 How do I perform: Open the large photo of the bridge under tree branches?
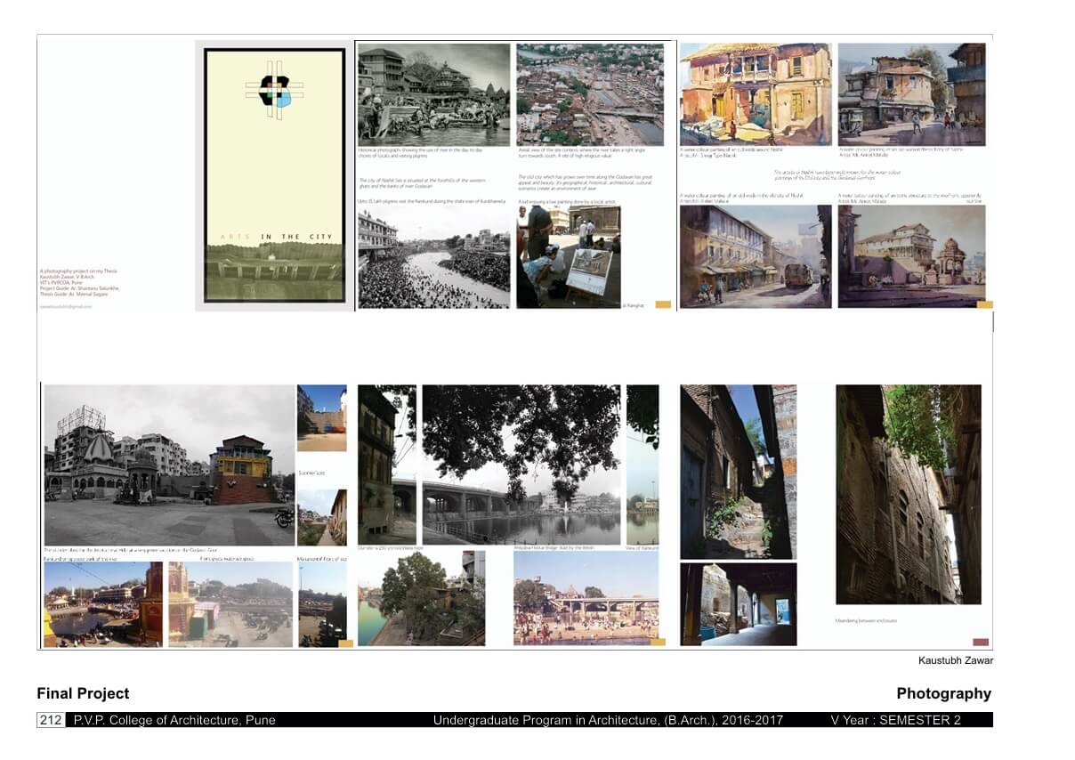coord(521,465)
